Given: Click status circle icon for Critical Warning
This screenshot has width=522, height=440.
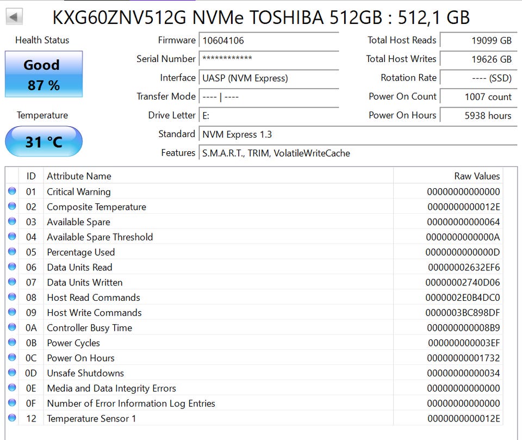Looking at the screenshot, I should 12,191.
